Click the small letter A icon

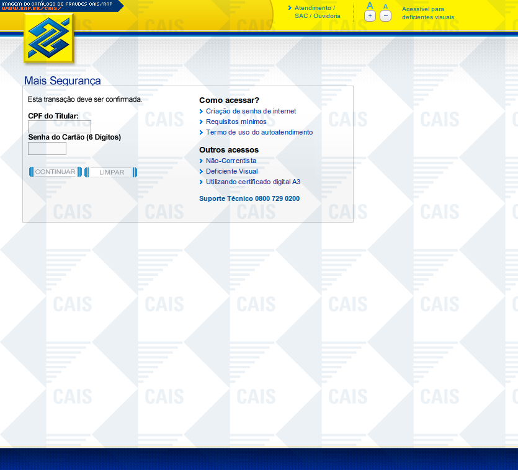click(x=385, y=6)
